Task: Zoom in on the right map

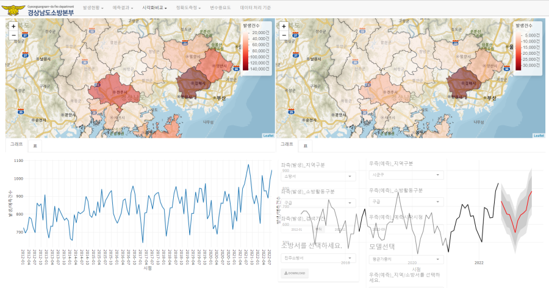Action: pyautogui.click(x=284, y=26)
